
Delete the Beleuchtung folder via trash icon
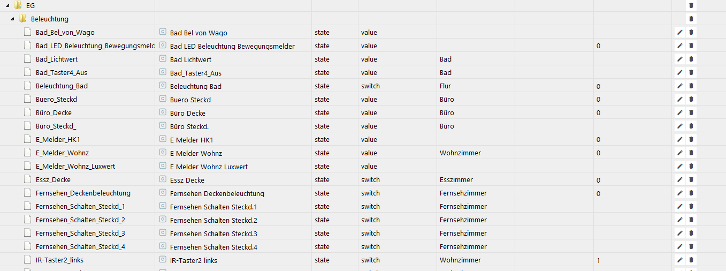coord(691,19)
